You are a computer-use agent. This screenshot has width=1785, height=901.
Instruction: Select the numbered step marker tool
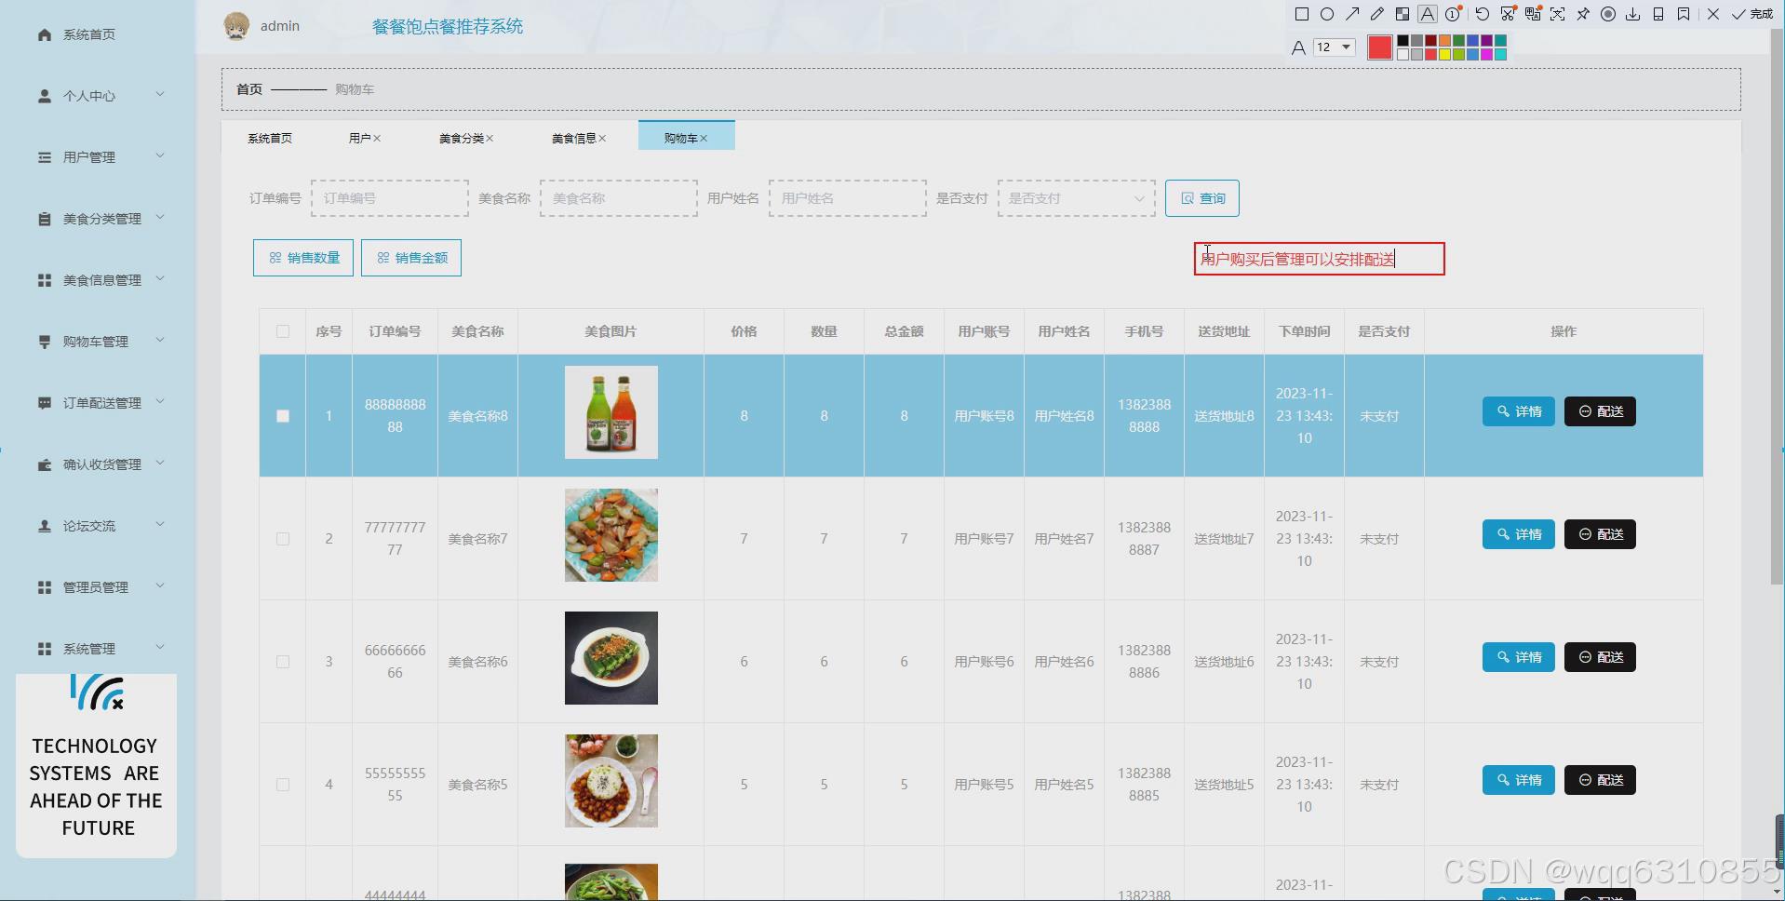(x=1453, y=14)
